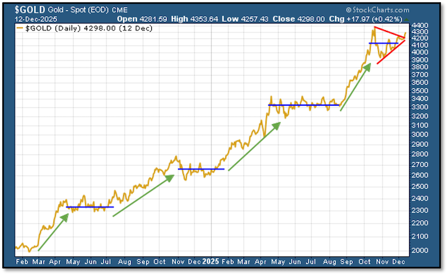448x275 pixels.
Task: Click the blue horizontal line near 3300
Action: (304, 105)
